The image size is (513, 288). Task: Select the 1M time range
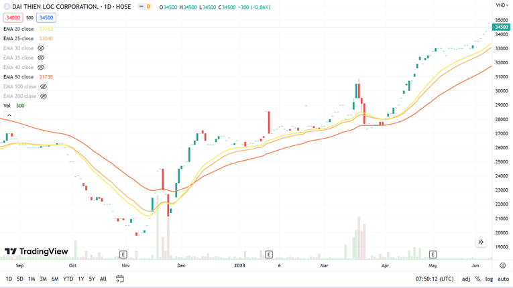pos(32,279)
